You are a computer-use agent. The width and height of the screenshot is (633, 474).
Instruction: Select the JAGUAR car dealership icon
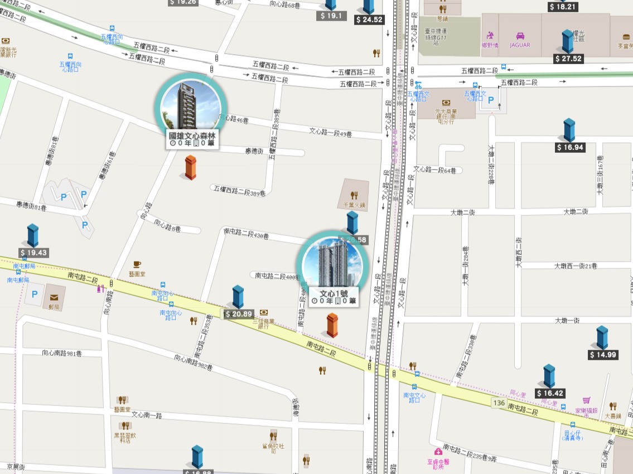click(520, 36)
